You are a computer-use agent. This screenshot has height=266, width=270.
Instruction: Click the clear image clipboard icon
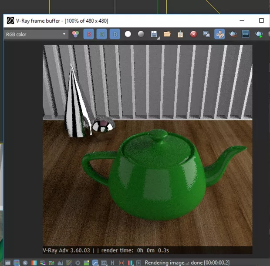point(180,34)
